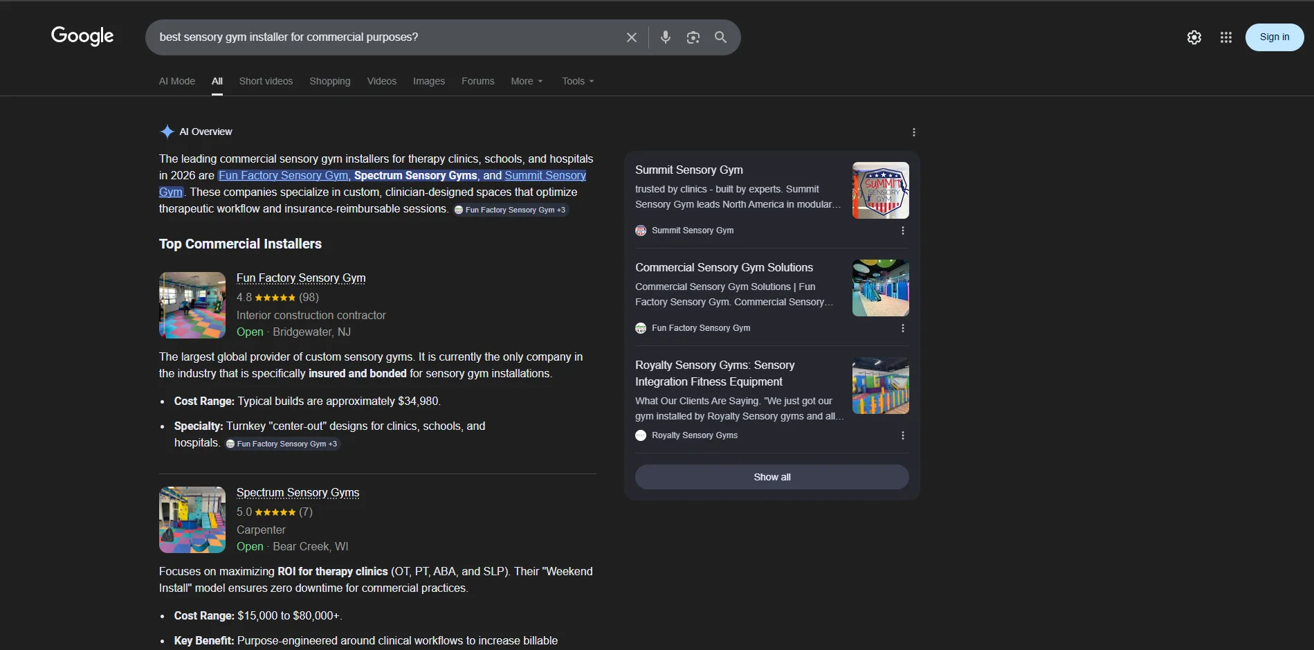This screenshot has height=650, width=1314.
Task: Click Summit Sensory Gym logo thumbnail
Action: coord(880,190)
